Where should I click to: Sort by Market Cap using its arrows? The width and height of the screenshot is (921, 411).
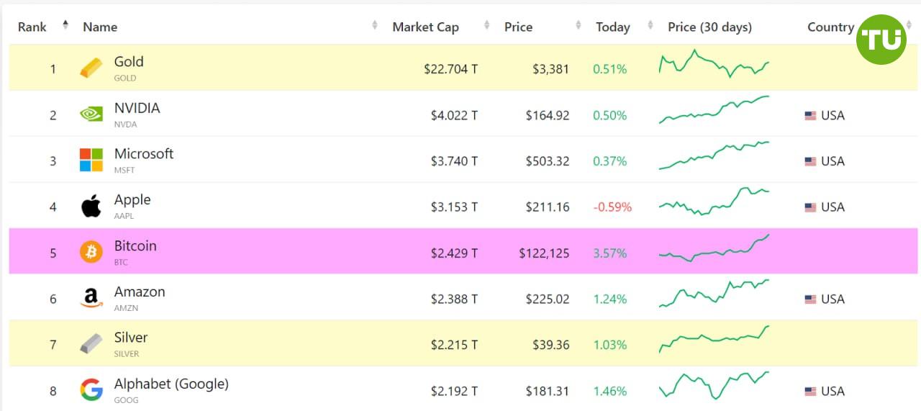point(487,25)
